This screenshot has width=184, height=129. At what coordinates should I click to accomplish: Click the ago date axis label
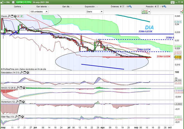point(103,127)
